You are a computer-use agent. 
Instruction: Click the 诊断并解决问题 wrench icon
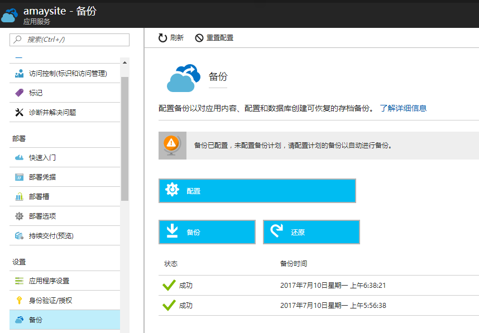[x=20, y=112]
